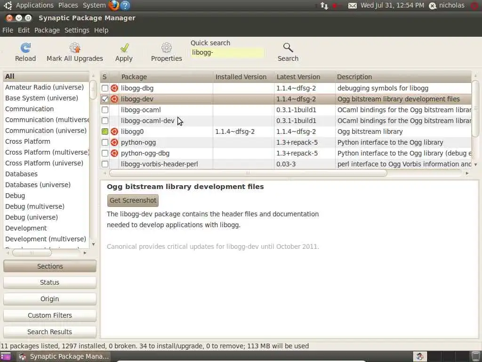Click the green installed checkbox for libogg0
Screen dimensions: 482x362
105,132
